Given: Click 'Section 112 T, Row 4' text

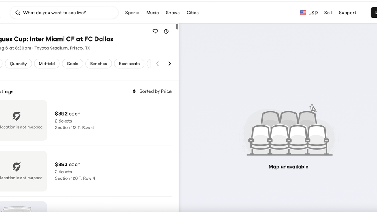Looking at the screenshot, I should click(x=74, y=127).
